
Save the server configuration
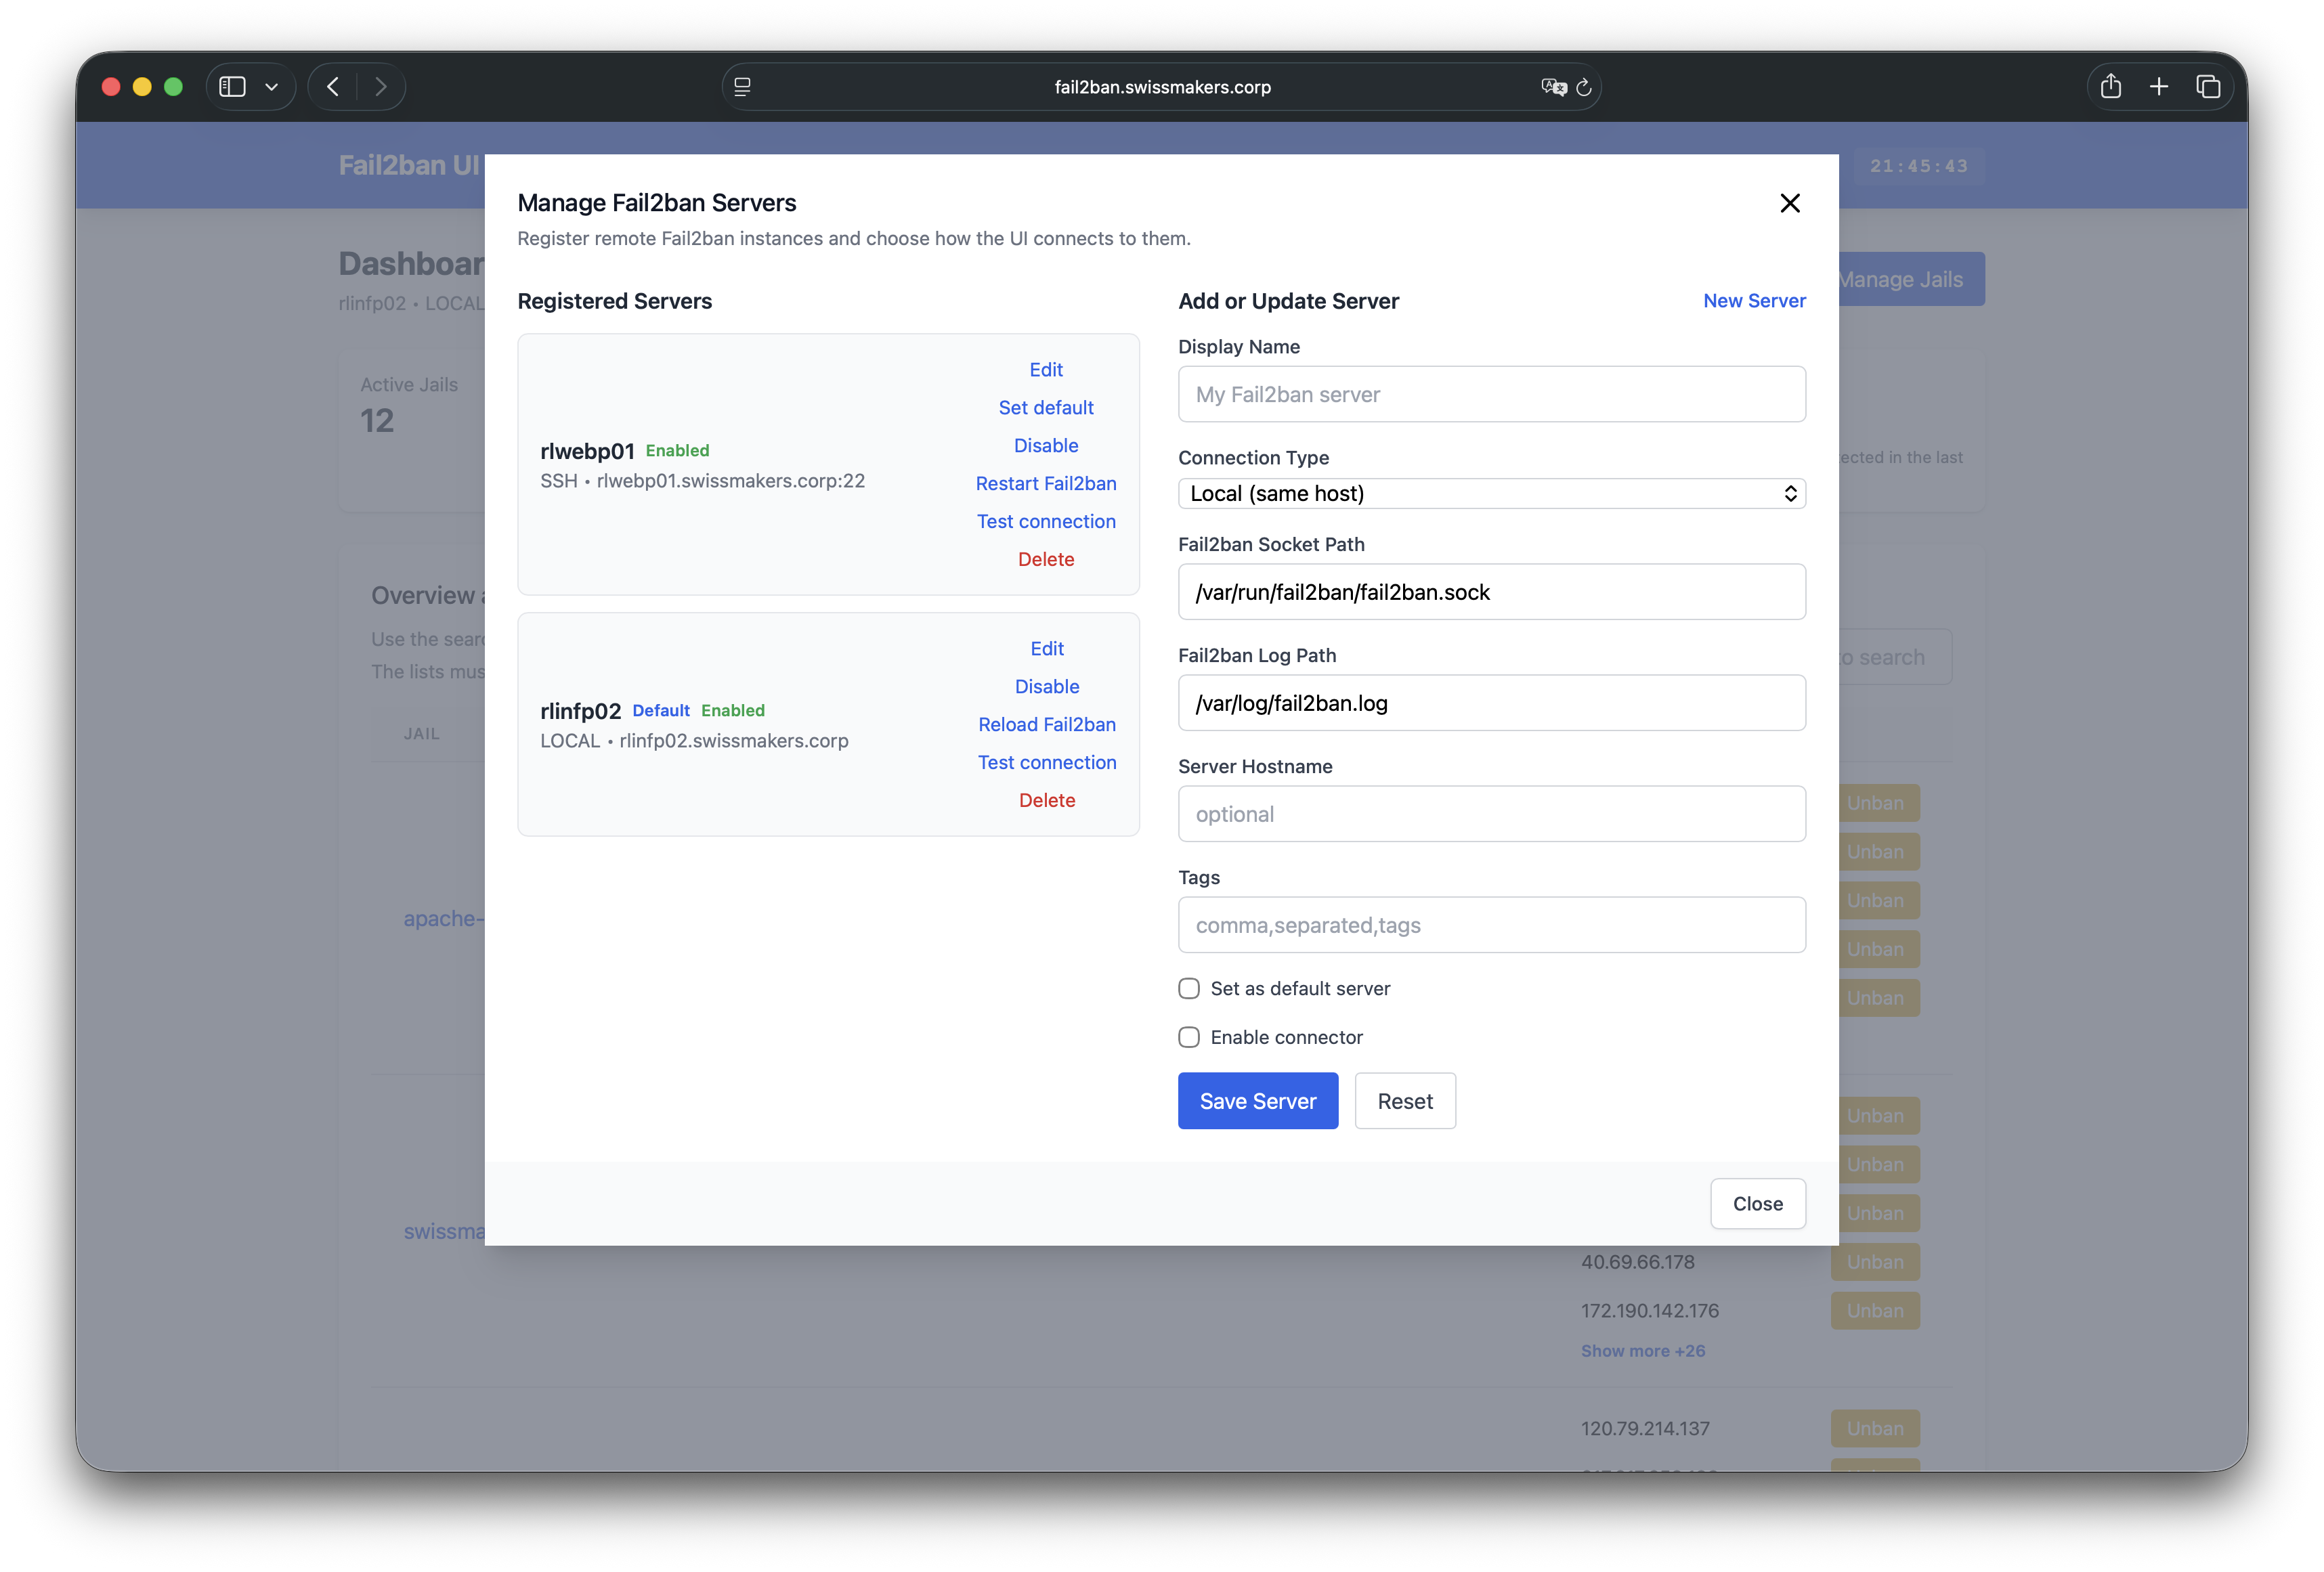[x=1257, y=1100]
